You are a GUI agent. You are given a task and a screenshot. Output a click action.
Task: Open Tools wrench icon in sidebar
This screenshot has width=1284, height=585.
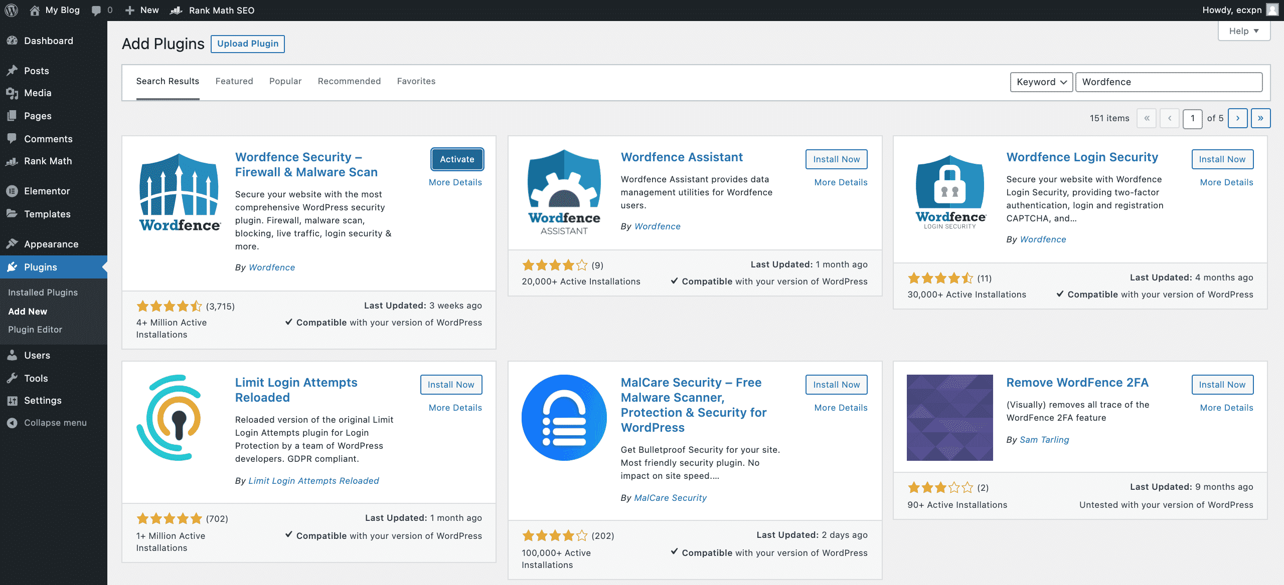[12, 378]
